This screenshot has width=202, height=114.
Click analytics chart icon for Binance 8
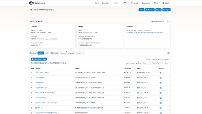coord(160,78)
